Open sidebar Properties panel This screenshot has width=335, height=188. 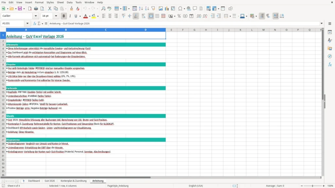click(x=330, y=32)
